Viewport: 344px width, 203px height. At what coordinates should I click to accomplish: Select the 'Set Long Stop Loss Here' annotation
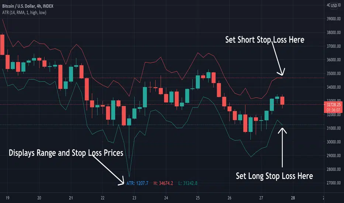(274, 176)
